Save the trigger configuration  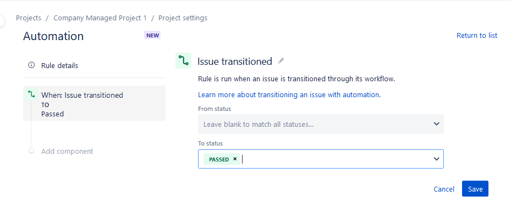pyautogui.click(x=475, y=189)
